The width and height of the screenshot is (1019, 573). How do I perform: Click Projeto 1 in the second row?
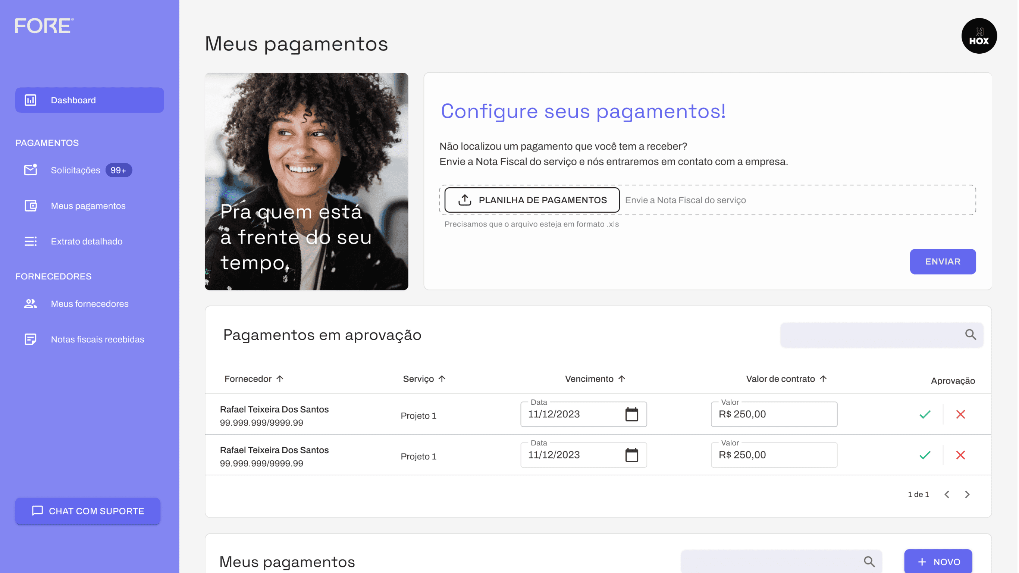point(418,456)
